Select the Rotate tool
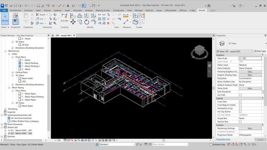This screenshot has height=150, width=267. pos(87,22)
